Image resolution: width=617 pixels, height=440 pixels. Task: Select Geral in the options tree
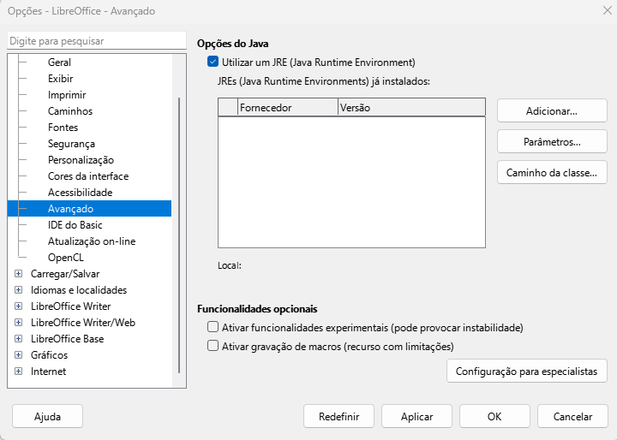point(59,62)
